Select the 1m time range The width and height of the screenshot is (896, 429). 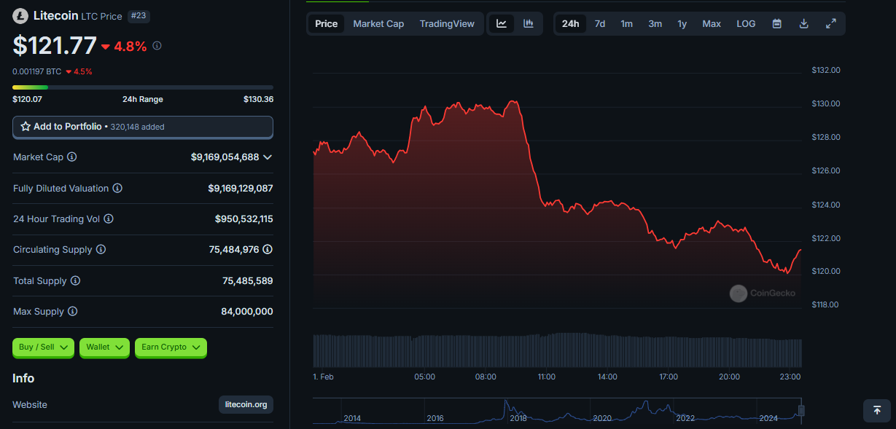(627, 23)
